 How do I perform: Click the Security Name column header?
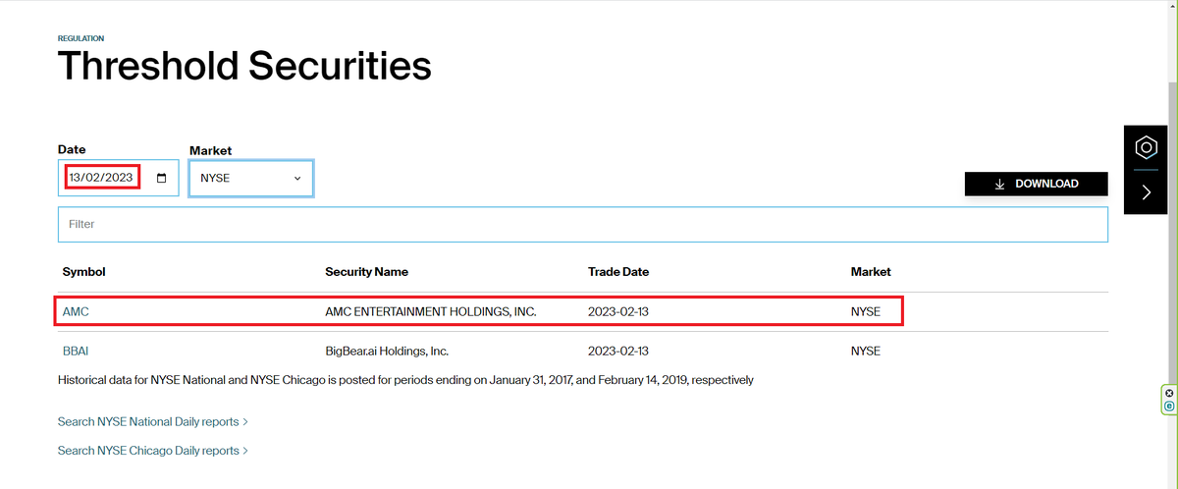click(x=366, y=272)
